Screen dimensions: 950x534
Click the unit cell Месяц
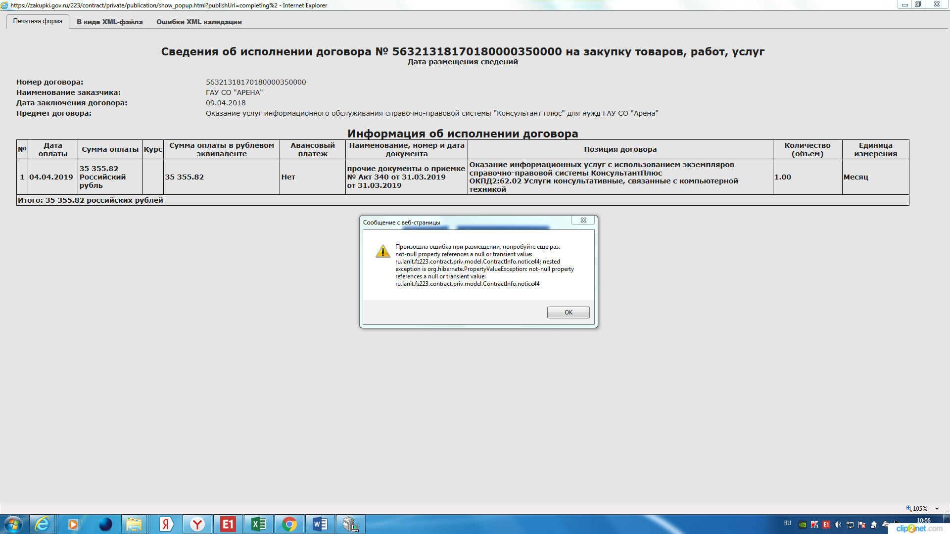click(875, 177)
